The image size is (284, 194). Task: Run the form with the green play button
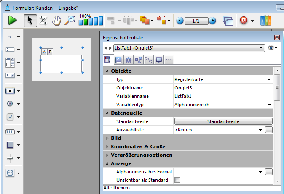point(12,20)
